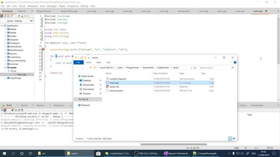
Task: Switch Explorer to large icons view
Action: point(234,139)
